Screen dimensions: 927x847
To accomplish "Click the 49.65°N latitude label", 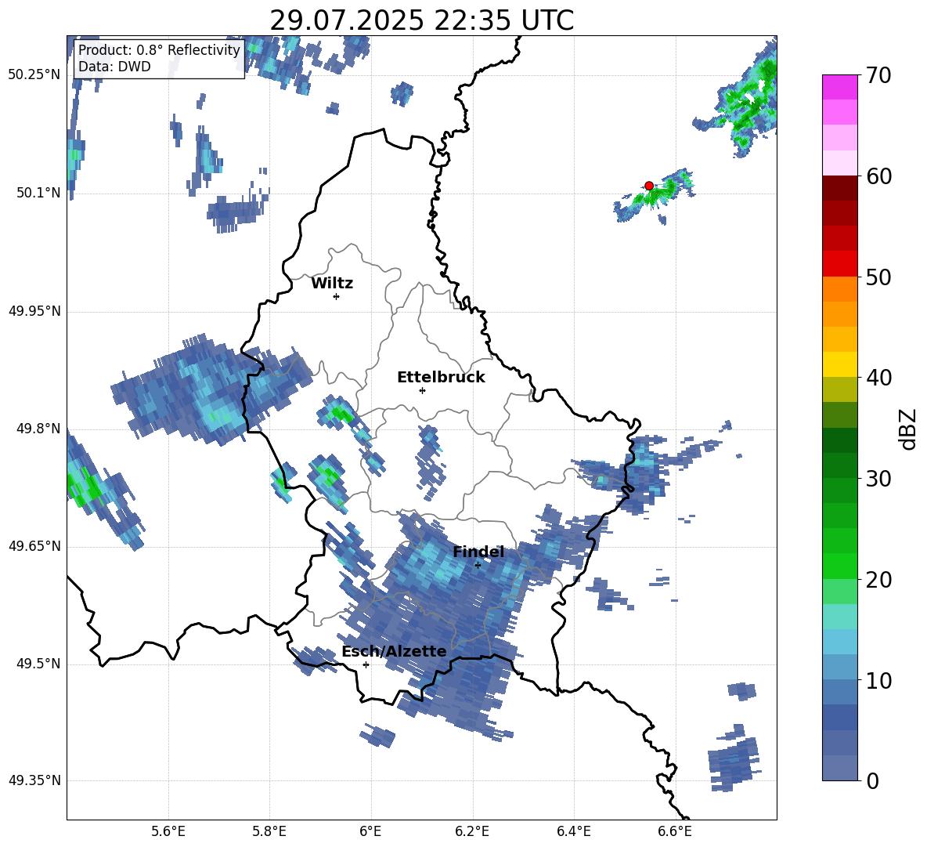I will [x=34, y=546].
